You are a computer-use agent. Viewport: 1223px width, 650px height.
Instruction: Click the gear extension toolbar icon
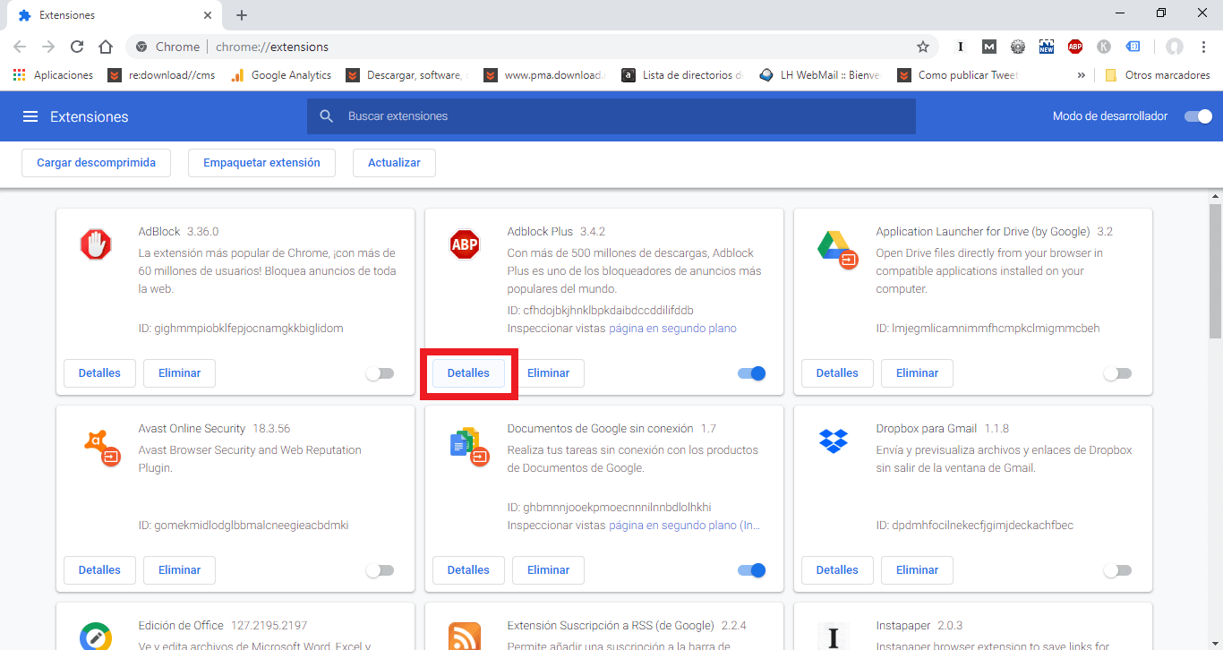pos(1018,47)
